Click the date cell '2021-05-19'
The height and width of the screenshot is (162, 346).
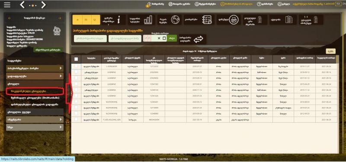click(x=197, y=119)
